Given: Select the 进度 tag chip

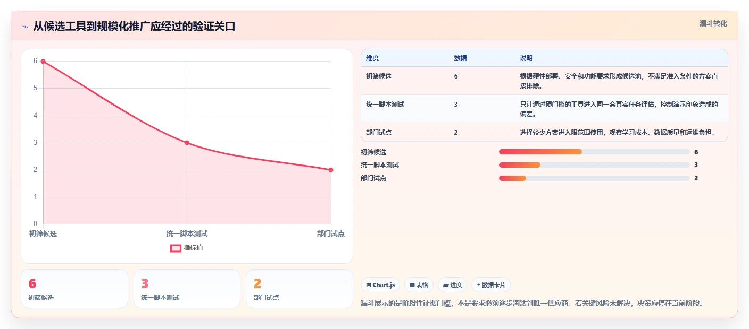Looking at the screenshot, I should point(452,285).
